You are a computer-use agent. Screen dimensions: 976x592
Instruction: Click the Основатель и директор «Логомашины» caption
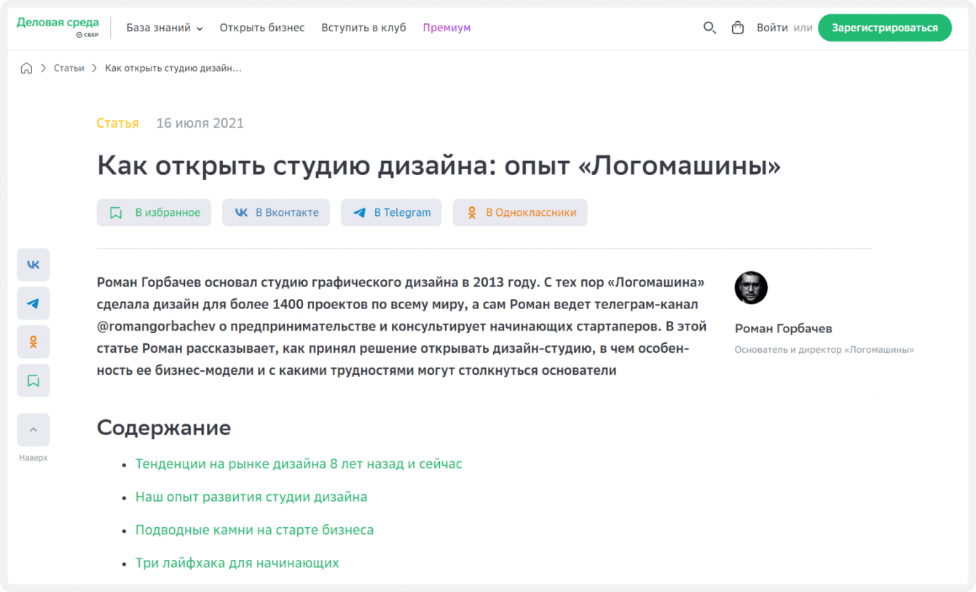[825, 350]
